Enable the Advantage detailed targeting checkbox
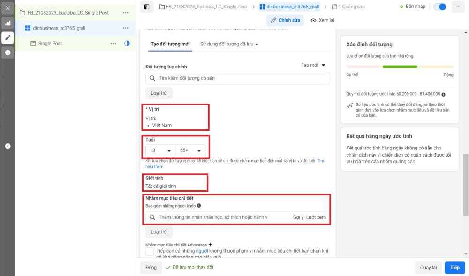The image size is (469, 276). pos(150,252)
